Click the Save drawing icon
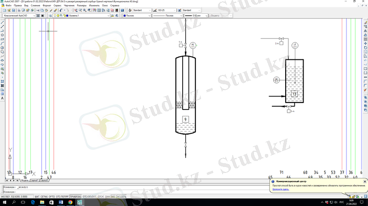This screenshot has height=206, width=368. [x=13, y=10]
